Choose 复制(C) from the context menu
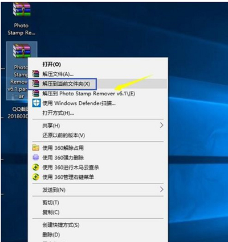Image resolution: width=228 pixels, height=242 pixels. point(97,212)
